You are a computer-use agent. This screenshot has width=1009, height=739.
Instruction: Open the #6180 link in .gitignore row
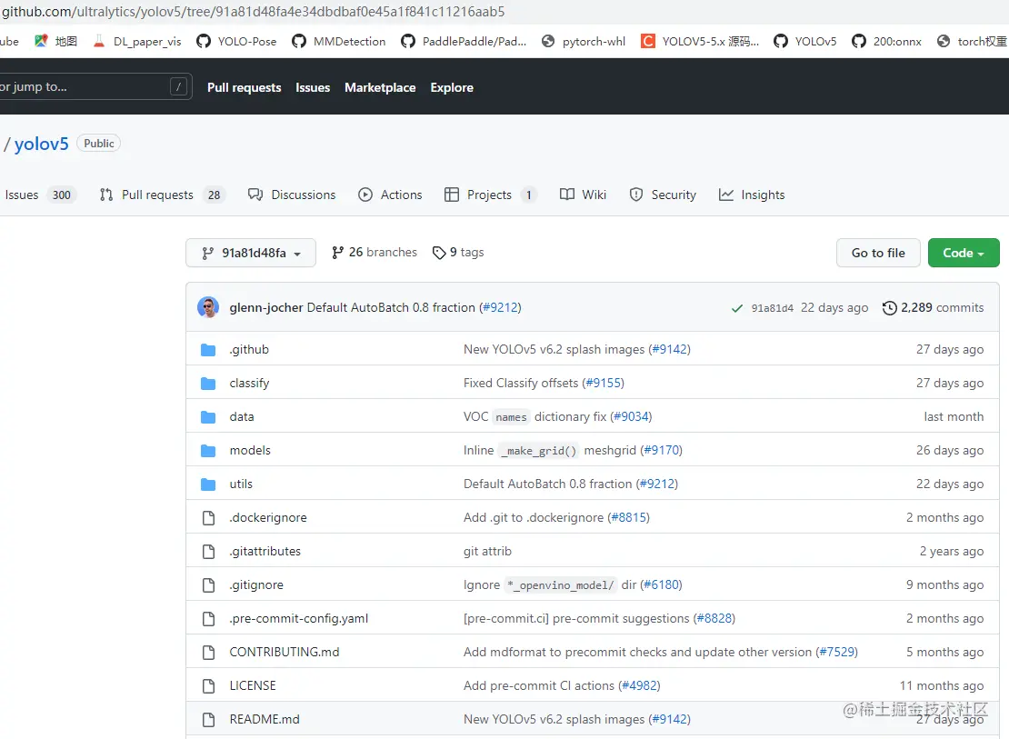[661, 584]
